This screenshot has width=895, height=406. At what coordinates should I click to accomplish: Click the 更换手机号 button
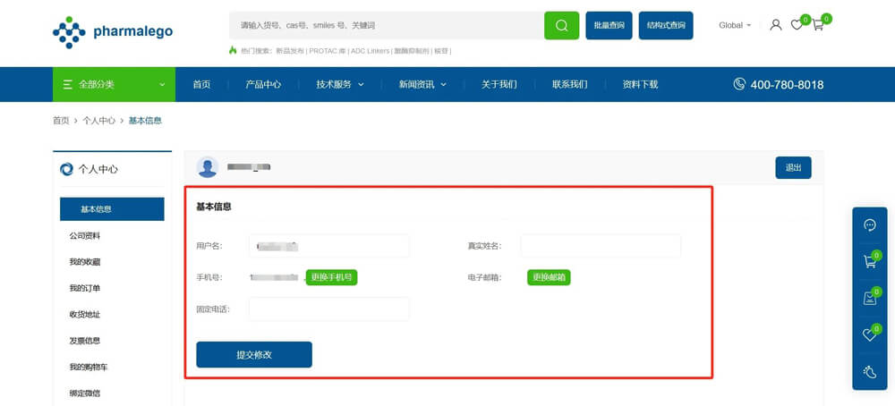(331, 277)
